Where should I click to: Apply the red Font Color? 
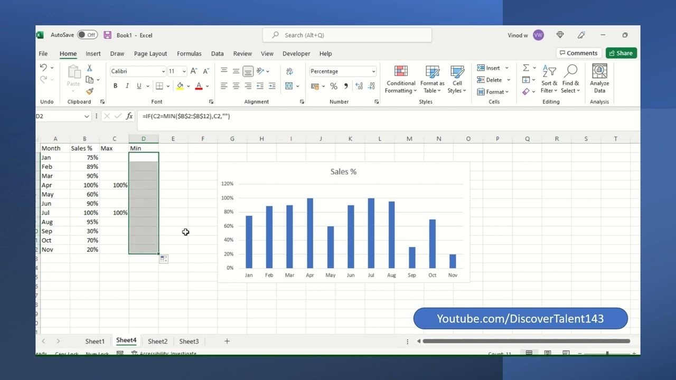199,86
